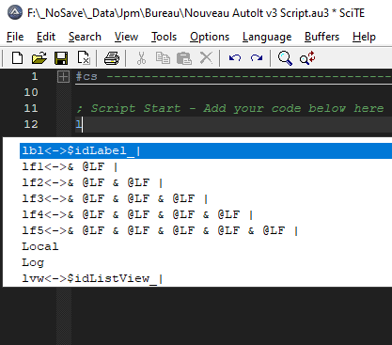Viewport: 392px width, 345px height.
Task: Click line number 11 in the margin
Action: tap(31, 108)
